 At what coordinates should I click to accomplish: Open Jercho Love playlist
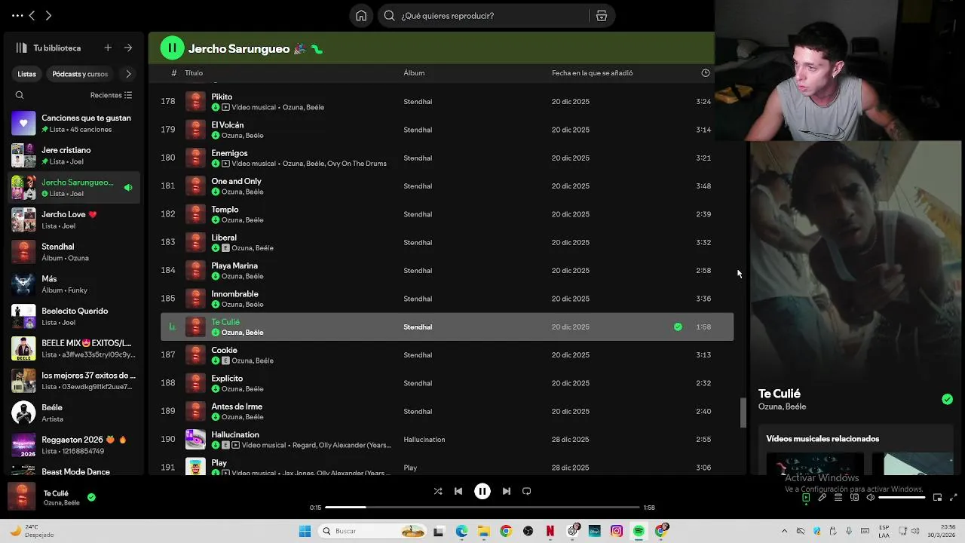(73, 219)
